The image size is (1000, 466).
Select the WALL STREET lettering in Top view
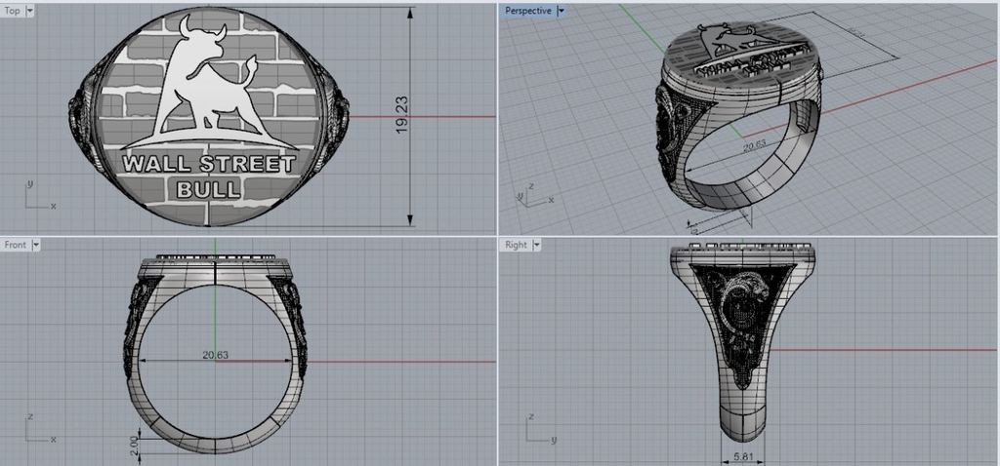click(x=210, y=164)
